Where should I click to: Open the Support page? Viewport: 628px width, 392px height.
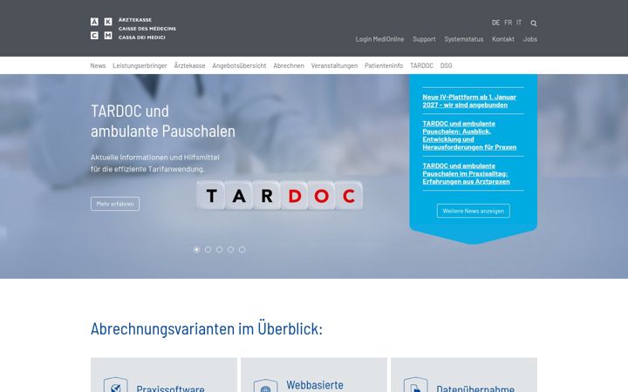424,39
